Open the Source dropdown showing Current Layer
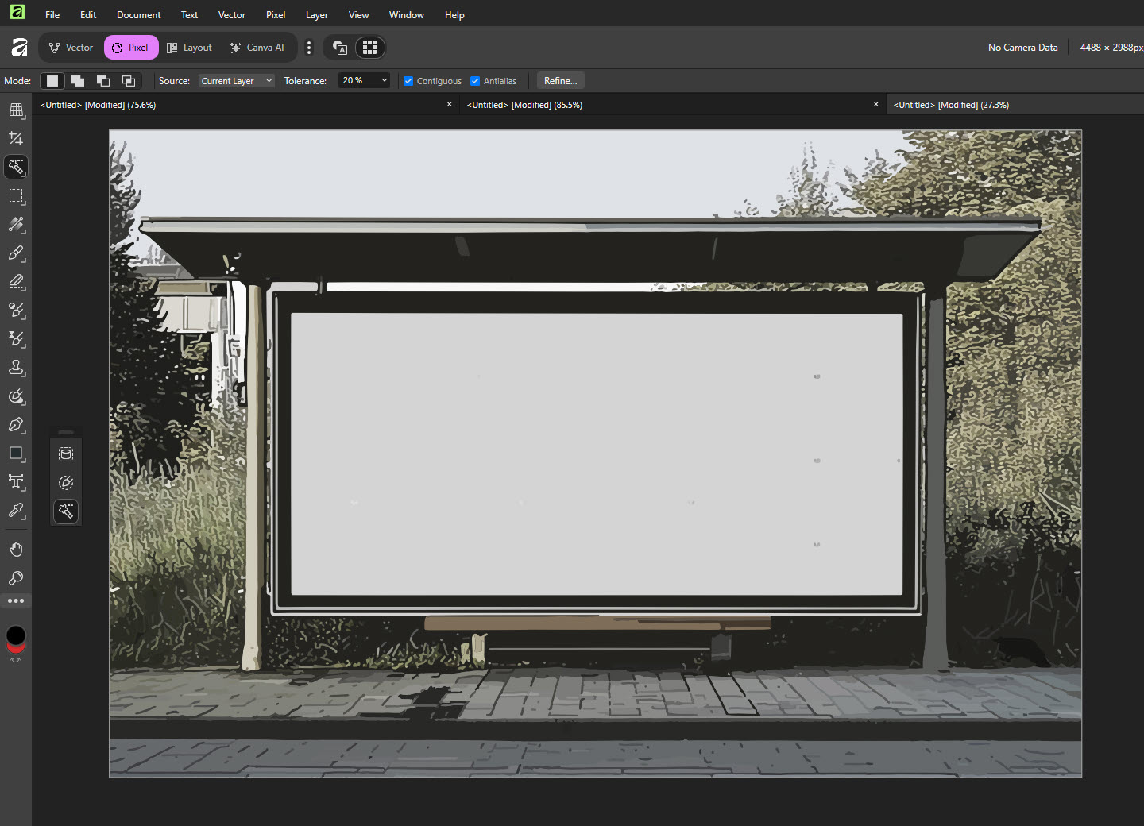The width and height of the screenshot is (1144, 826). (x=237, y=81)
